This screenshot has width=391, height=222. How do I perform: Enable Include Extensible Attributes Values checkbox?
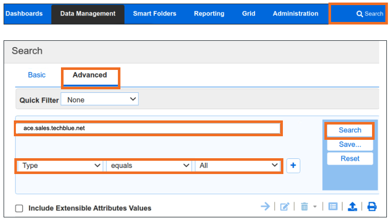click(x=19, y=208)
